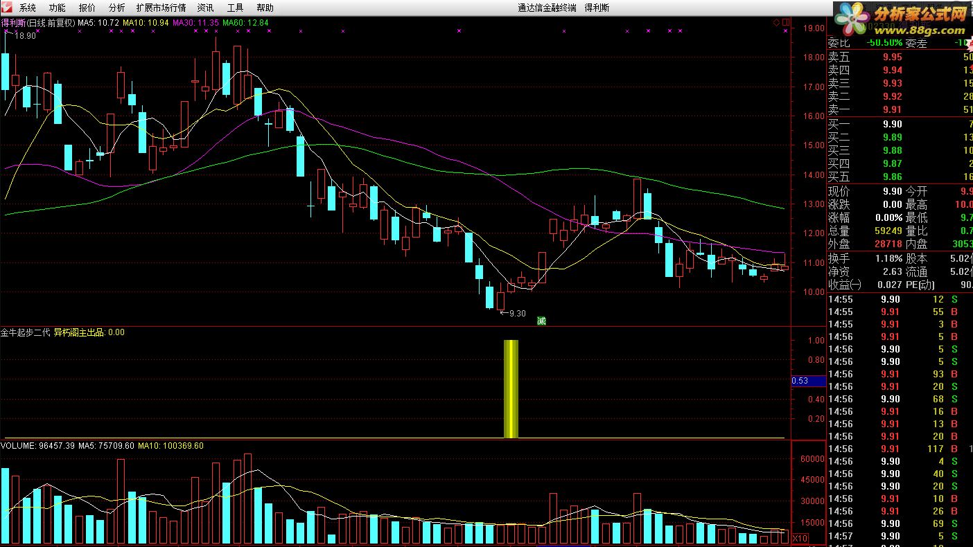This screenshot has width=973, height=547.
Task: Select the 卖四 ask price 9.94
Action: click(x=893, y=70)
